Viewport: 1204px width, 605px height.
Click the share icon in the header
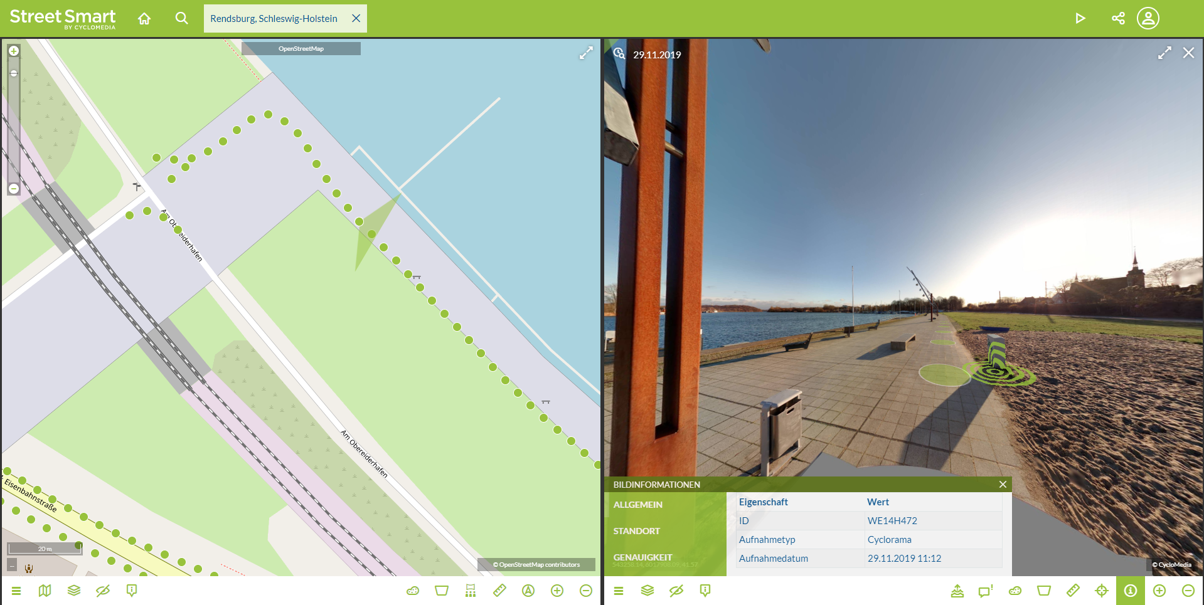[1118, 18]
